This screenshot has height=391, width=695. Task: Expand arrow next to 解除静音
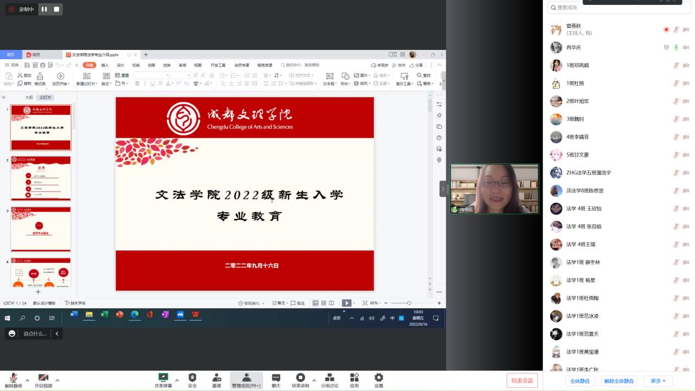[27, 380]
